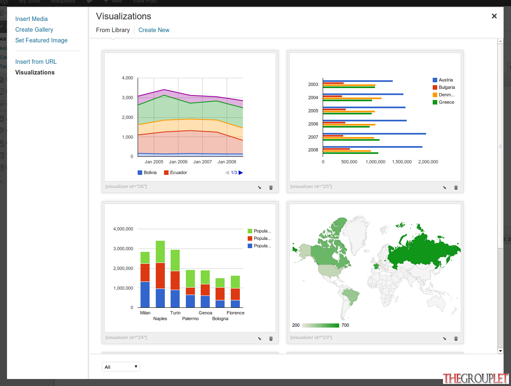Choose Set Featured Image option
This screenshot has height=386, width=511.
pos(41,40)
